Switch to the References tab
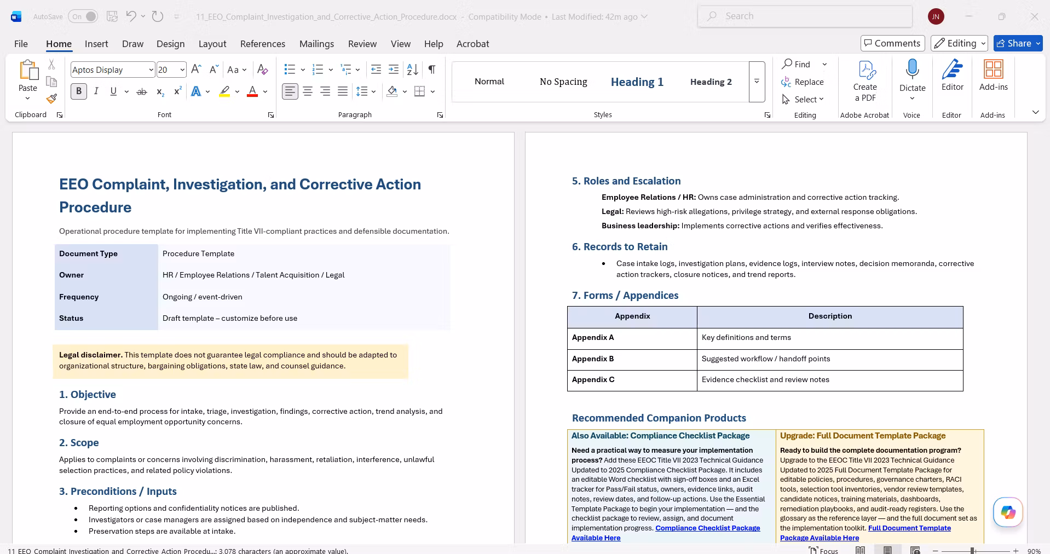This screenshot has width=1050, height=554. coord(263,44)
